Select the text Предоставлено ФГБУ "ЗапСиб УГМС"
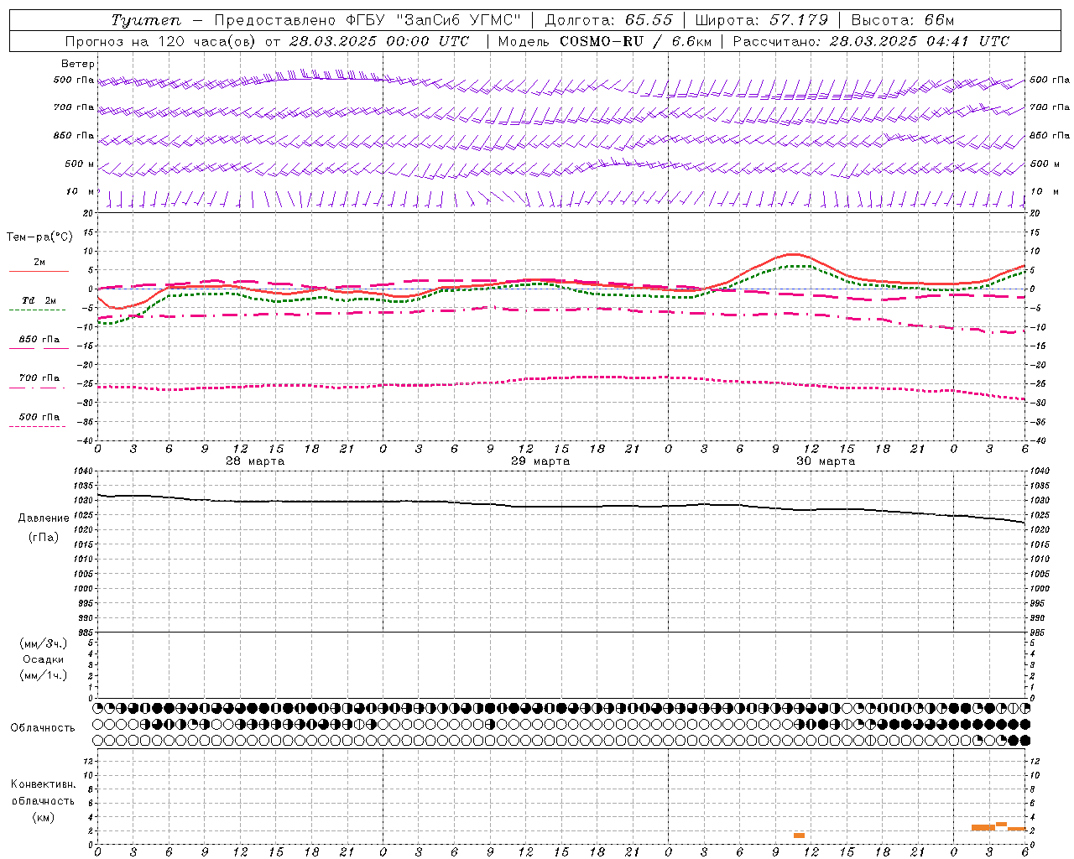The width and height of the screenshot is (1074, 859). pos(368,20)
